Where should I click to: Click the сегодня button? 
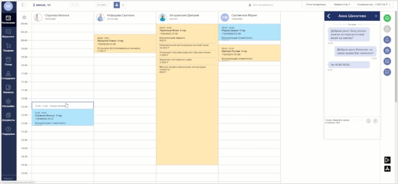click(x=101, y=5)
